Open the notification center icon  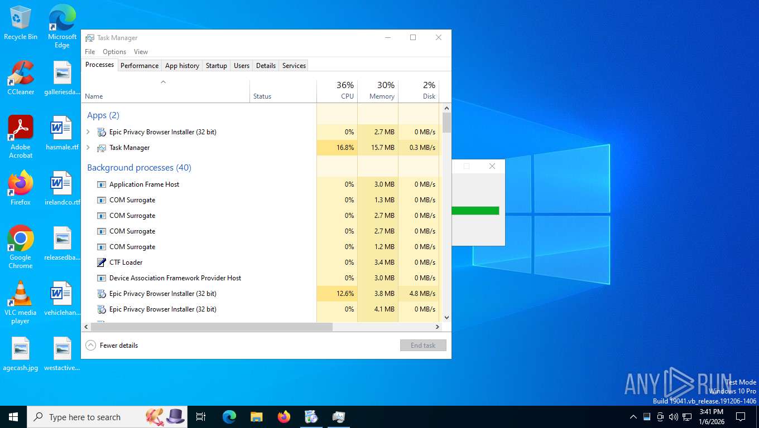(x=741, y=417)
